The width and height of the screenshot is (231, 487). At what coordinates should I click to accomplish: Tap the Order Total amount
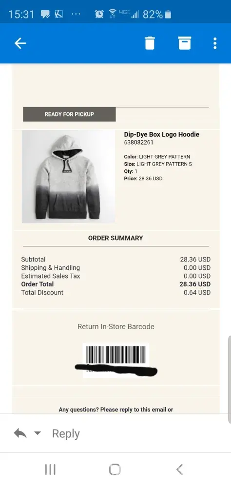[195, 284]
